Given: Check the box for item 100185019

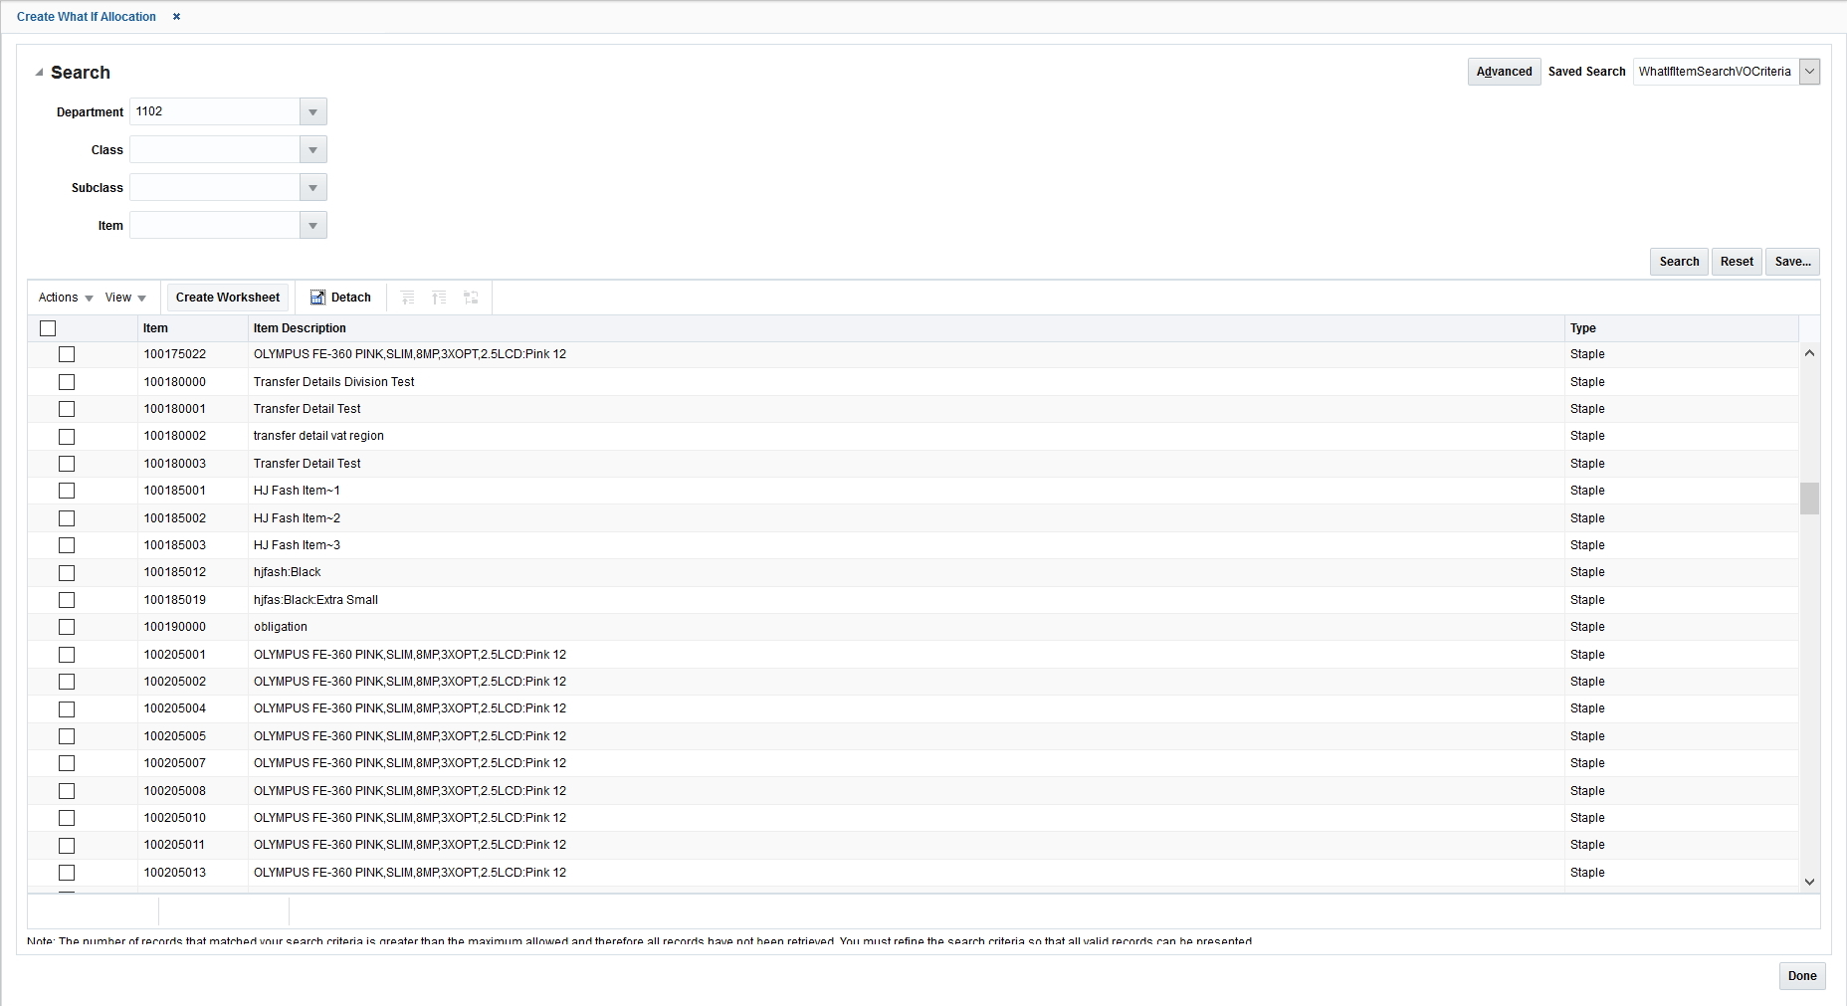Looking at the screenshot, I should (x=67, y=600).
